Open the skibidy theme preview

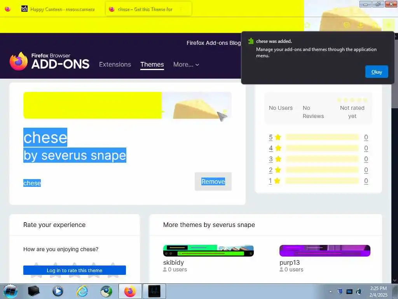tap(208, 251)
